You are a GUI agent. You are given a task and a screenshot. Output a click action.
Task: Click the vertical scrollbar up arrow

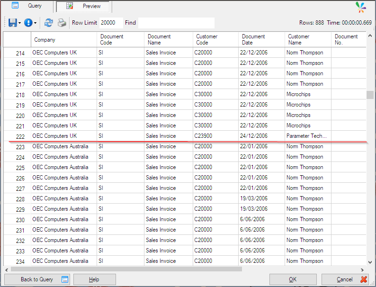(x=370, y=36)
